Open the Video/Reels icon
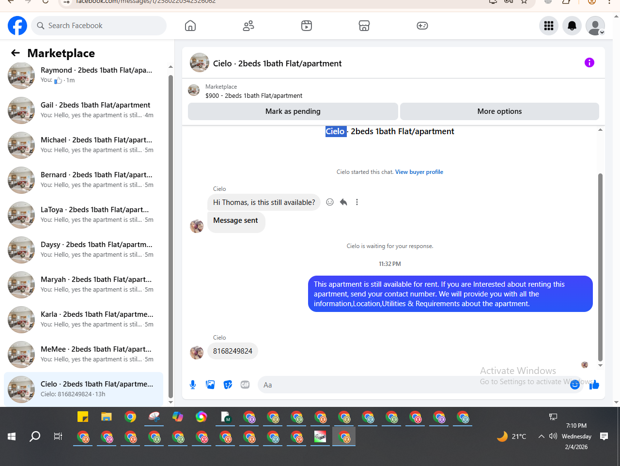This screenshot has width=620, height=466. (x=307, y=26)
